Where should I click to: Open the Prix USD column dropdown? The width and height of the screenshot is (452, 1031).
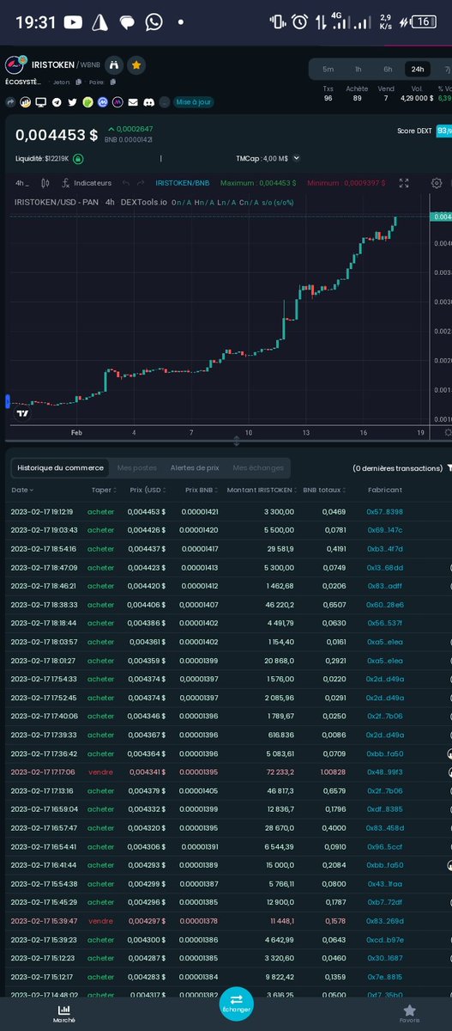(x=165, y=490)
